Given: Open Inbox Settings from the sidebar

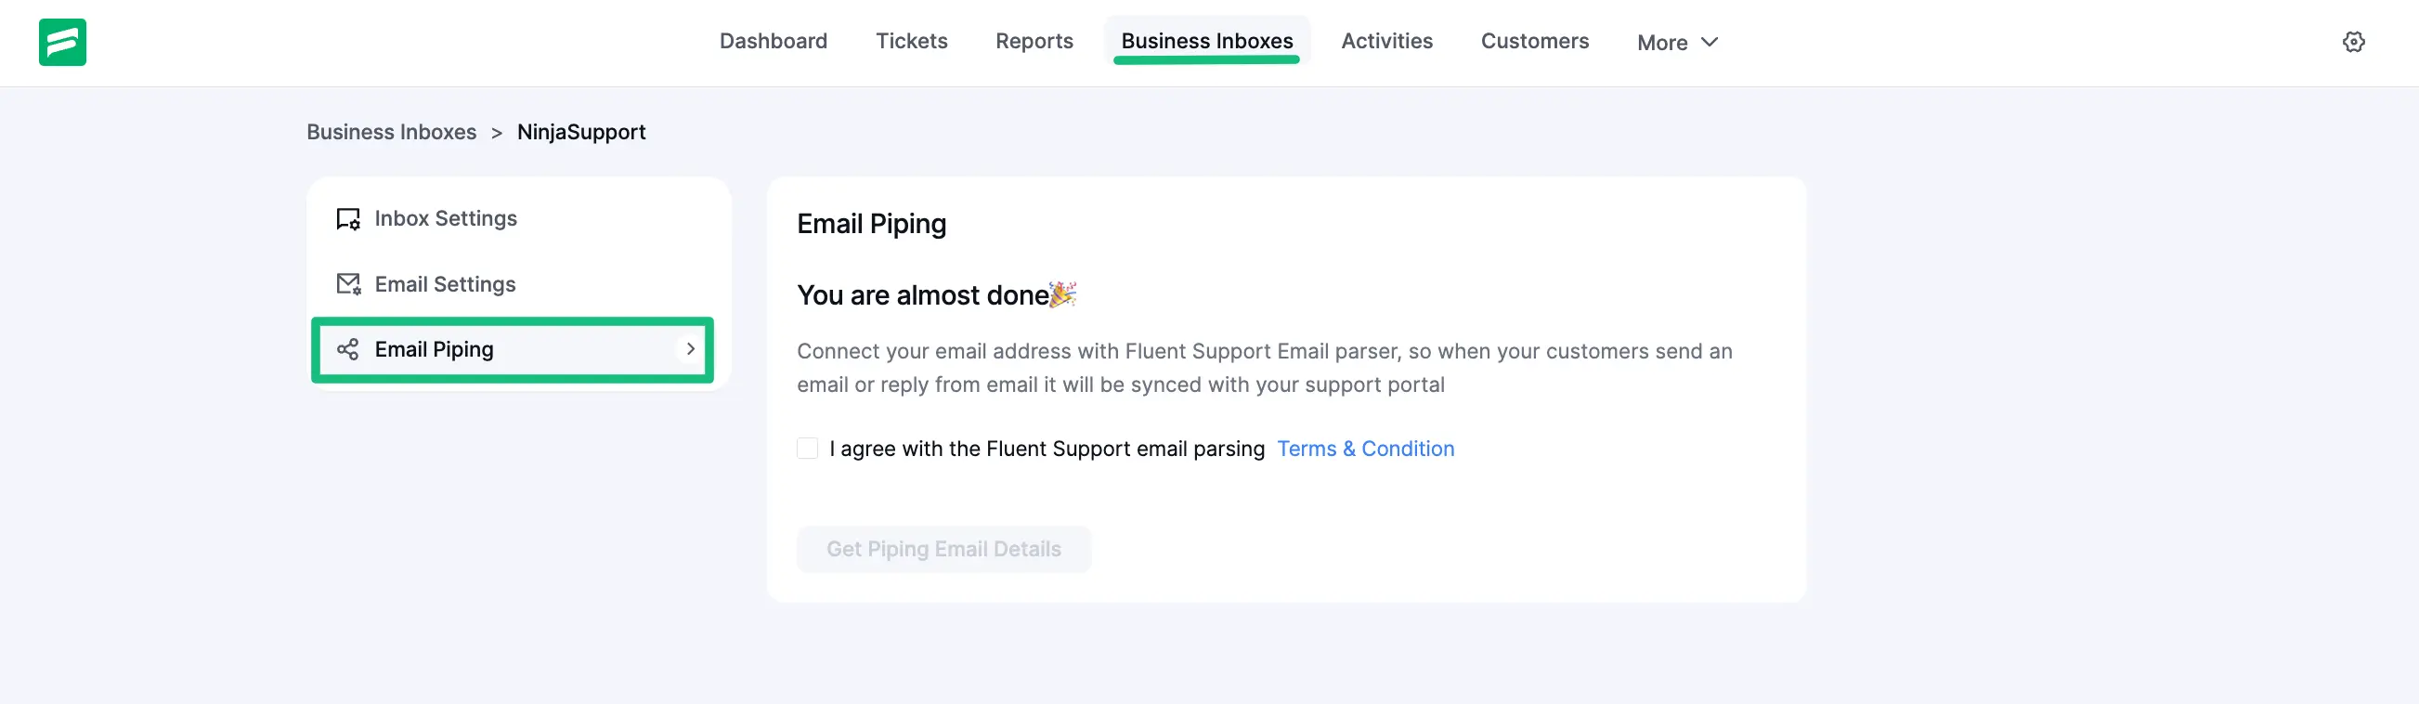Looking at the screenshot, I should click(445, 217).
